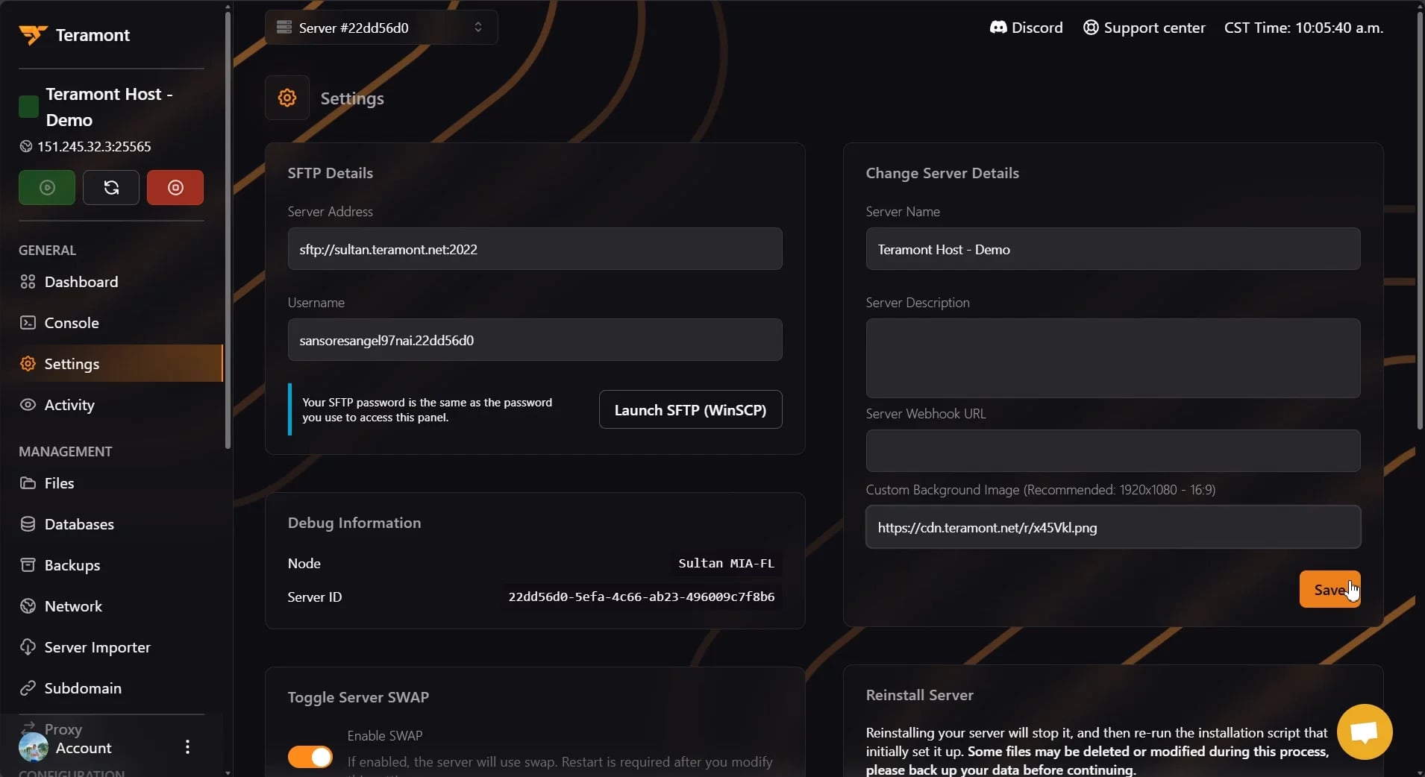Click the Dashboard grid icon
Screen dimensions: 1425x777
coord(28,282)
